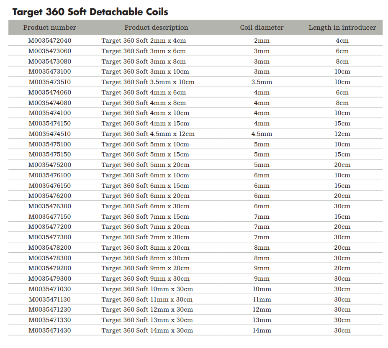Select the 4.5mm coil diameter cell
The image size is (388, 348).
262,134
